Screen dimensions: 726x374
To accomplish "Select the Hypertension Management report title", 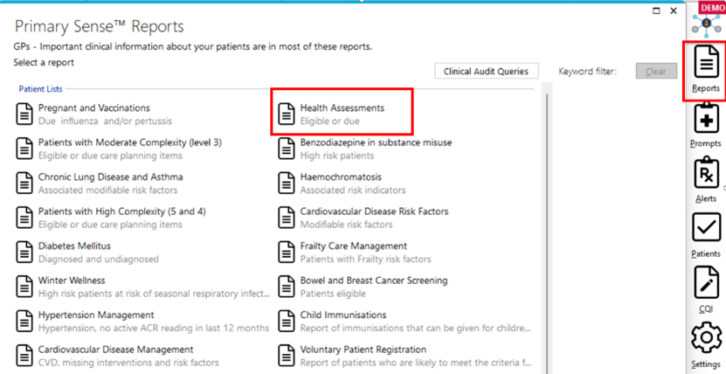I will 96,315.
